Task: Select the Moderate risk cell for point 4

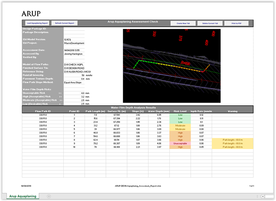Action: 180,125
